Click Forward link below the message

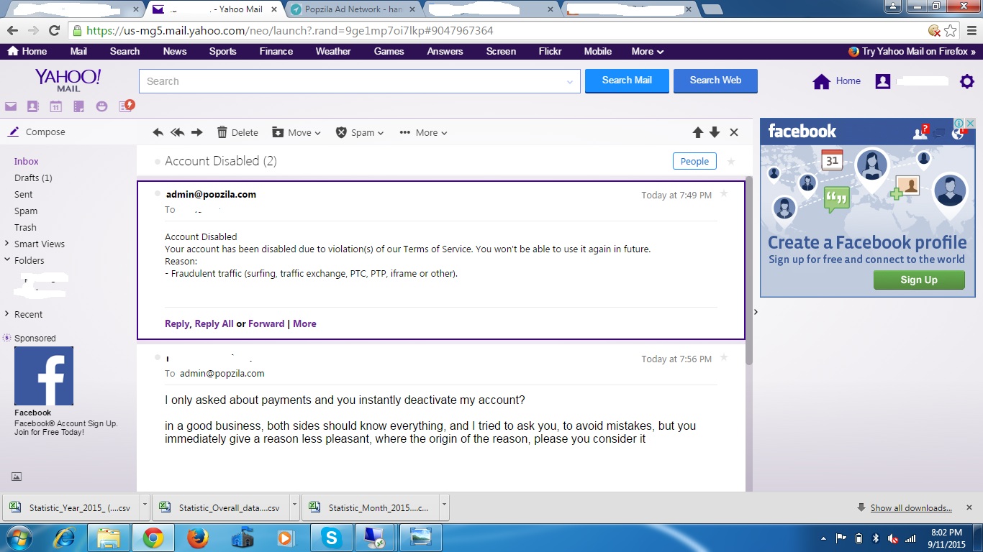266,323
